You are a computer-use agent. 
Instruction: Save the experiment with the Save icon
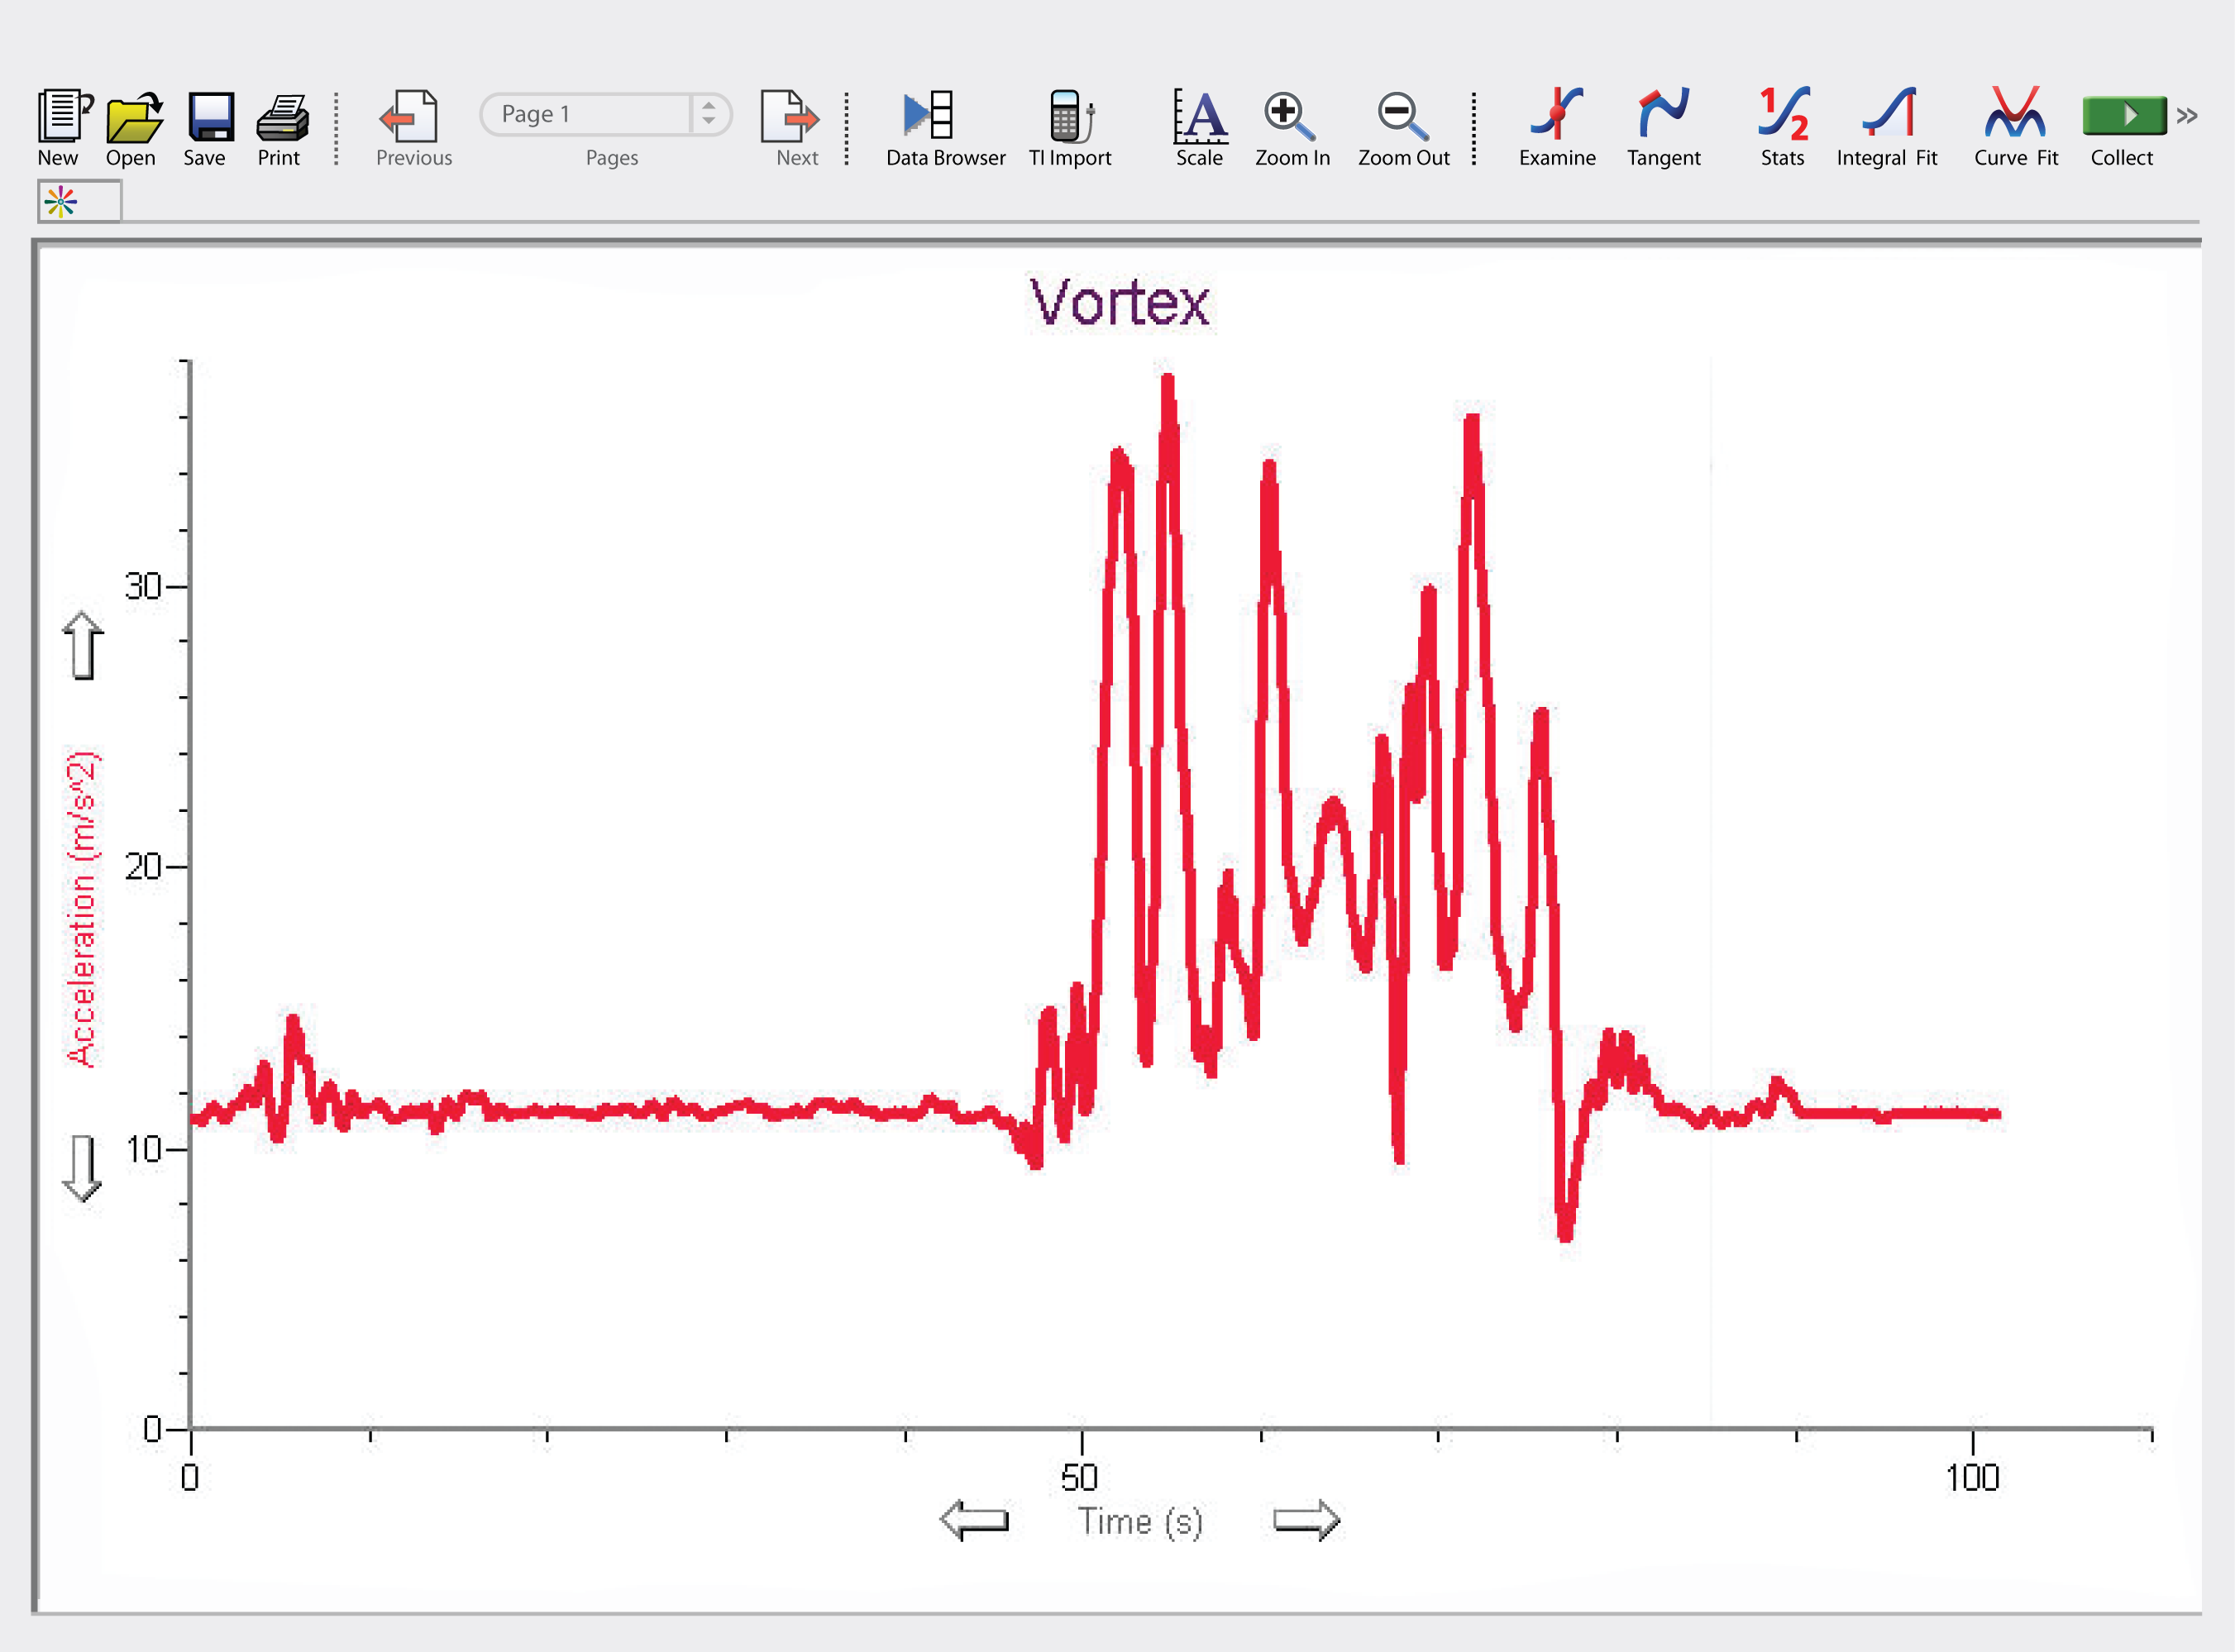(210, 117)
